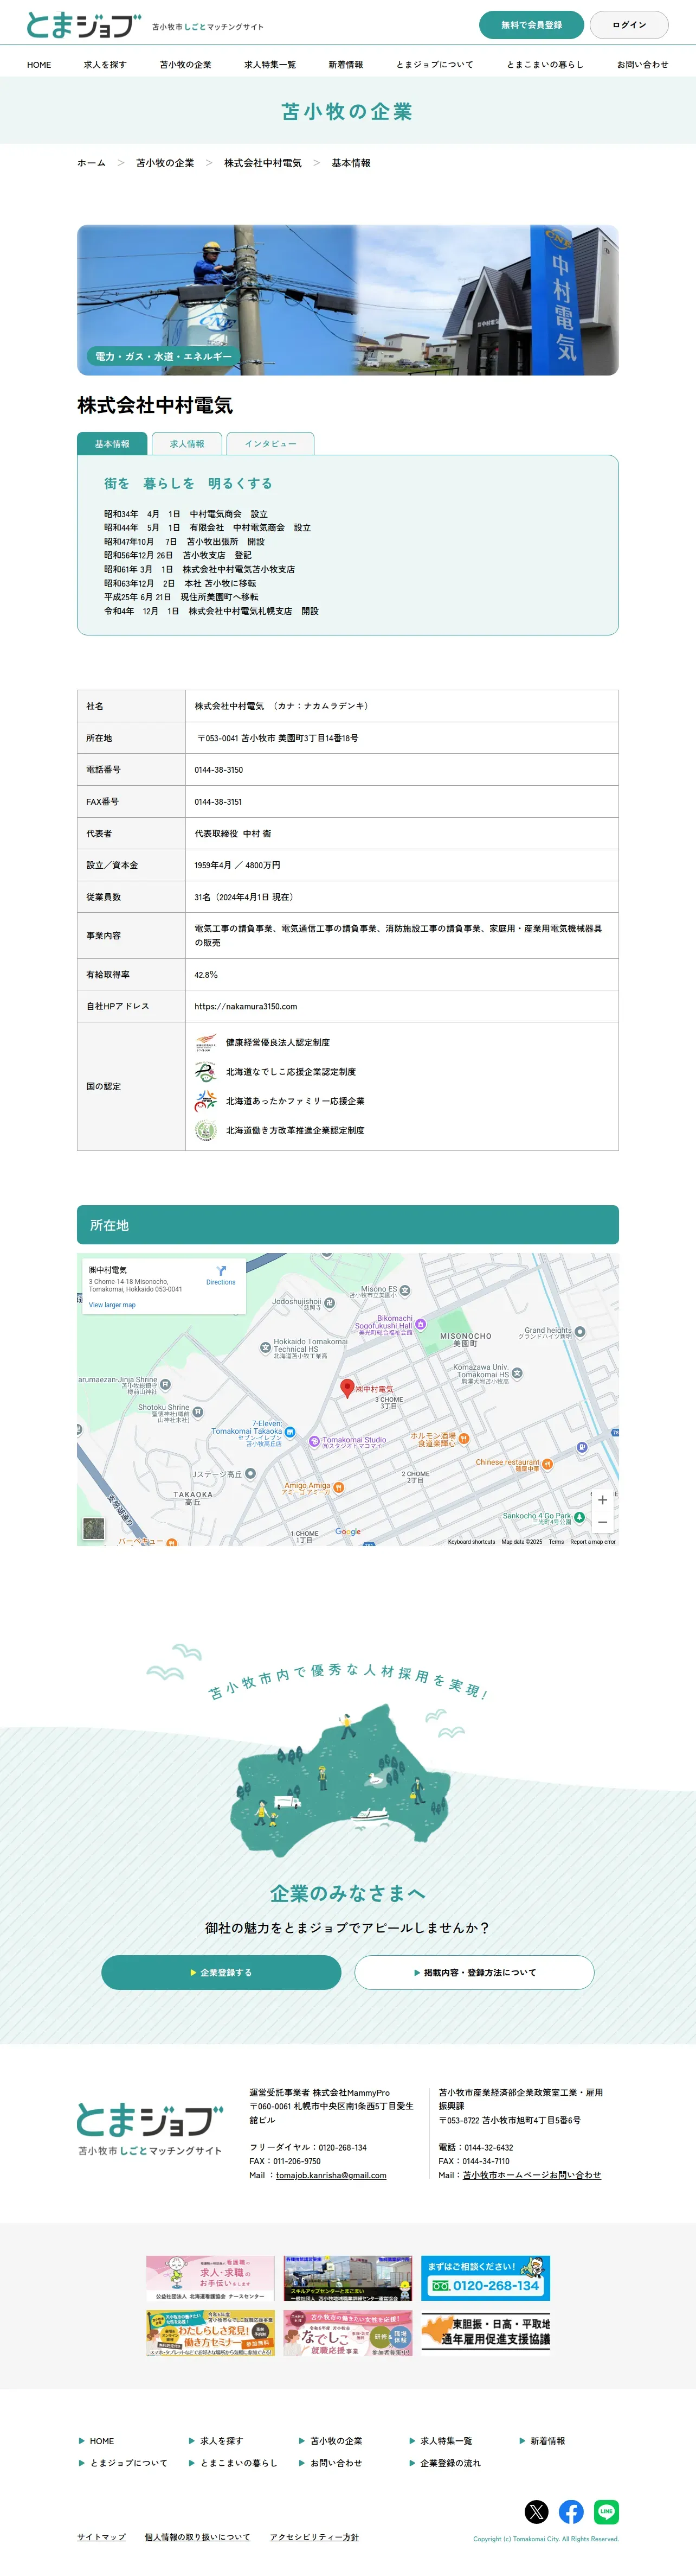Open 苫小牧市ホームページお問い合わせ link
Image resolution: width=696 pixels, height=2576 pixels.
click(x=532, y=2175)
